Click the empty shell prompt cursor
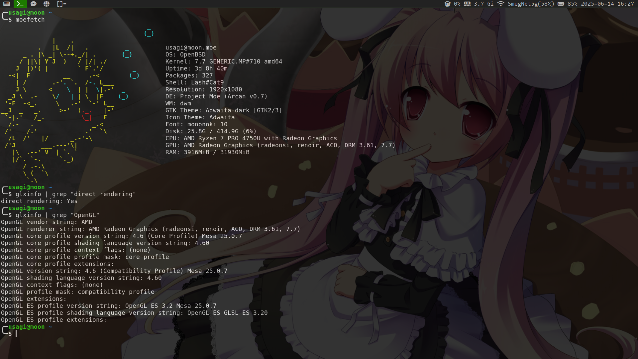Image resolution: width=638 pixels, height=359 pixels. click(16, 334)
